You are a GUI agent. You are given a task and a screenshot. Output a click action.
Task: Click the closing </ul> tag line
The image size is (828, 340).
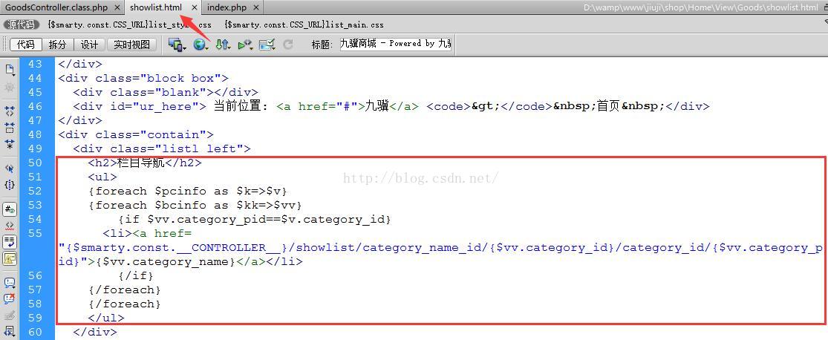click(106, 318)
